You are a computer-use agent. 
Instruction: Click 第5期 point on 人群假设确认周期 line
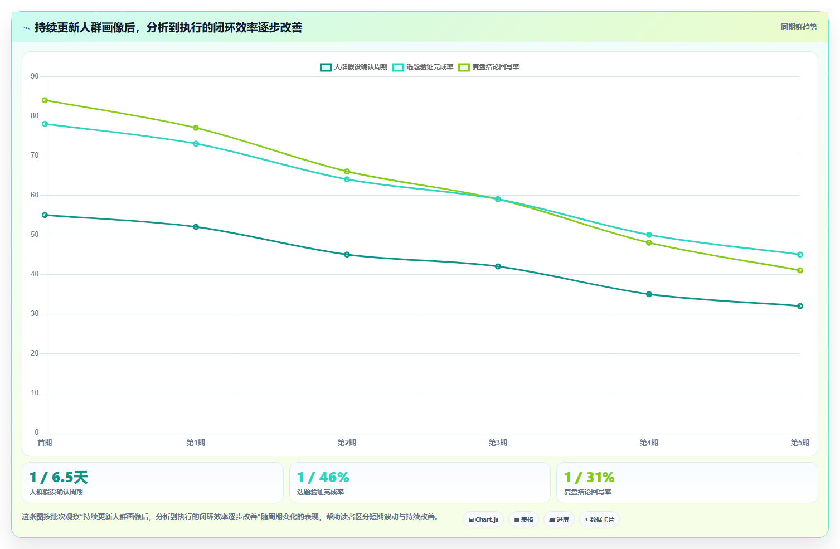click(800, 306)
